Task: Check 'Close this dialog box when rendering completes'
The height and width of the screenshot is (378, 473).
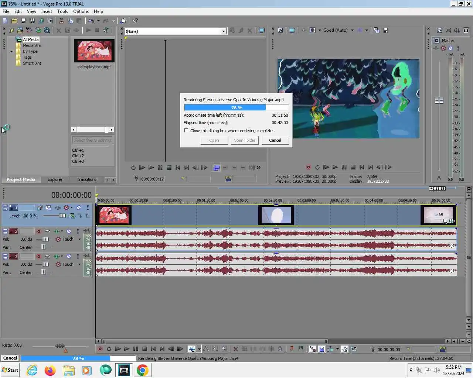Action: (186, 131)
